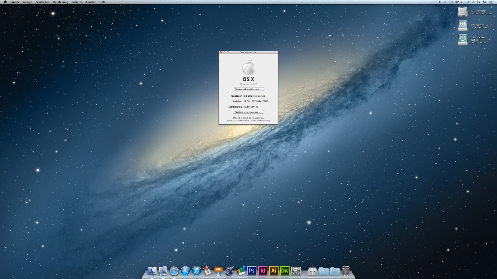Screen dimensions: 497x279
Task: Open Keynote from the dock
Action: (x=218, y=271)
